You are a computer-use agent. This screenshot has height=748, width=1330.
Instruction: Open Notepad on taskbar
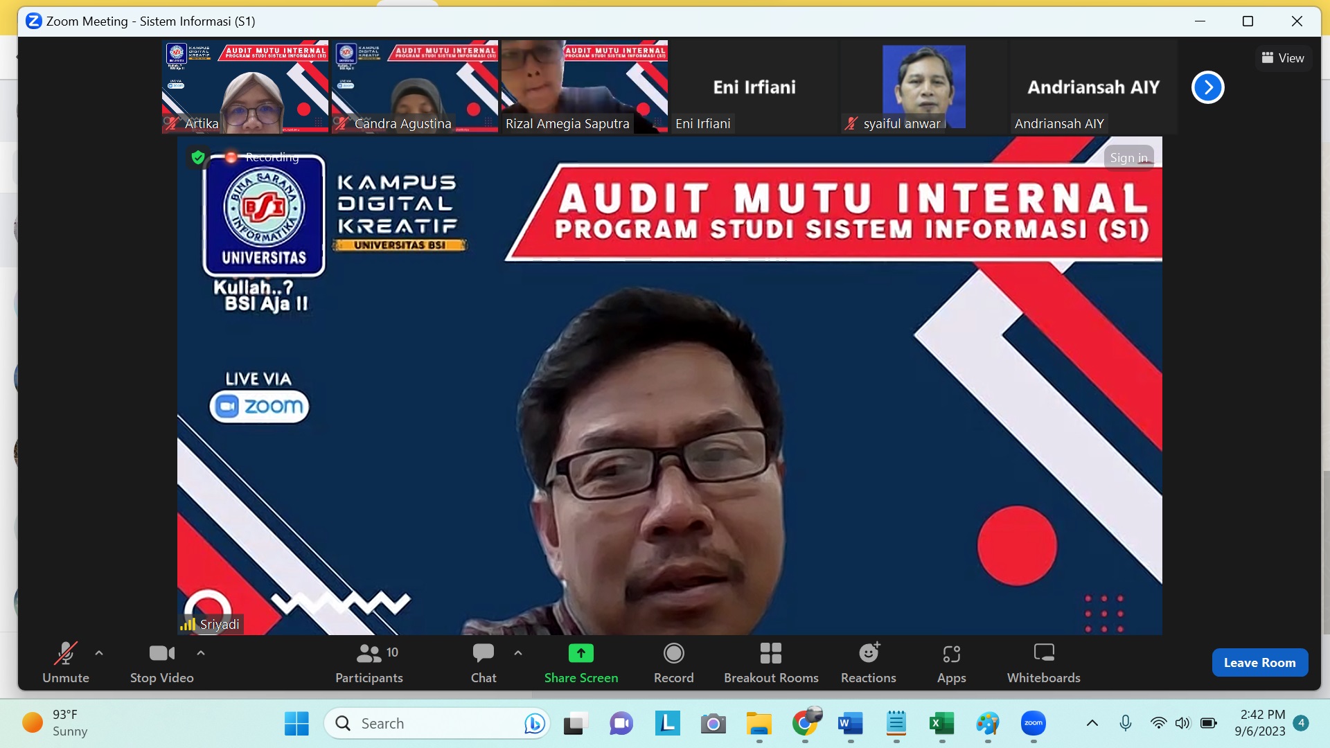(896, 724)
